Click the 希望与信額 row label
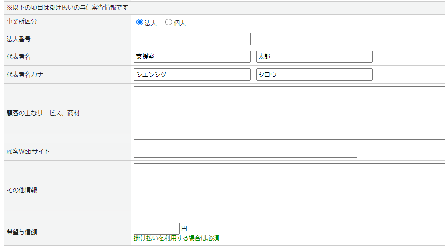This screenshot has width=445, height=247. 21,232
